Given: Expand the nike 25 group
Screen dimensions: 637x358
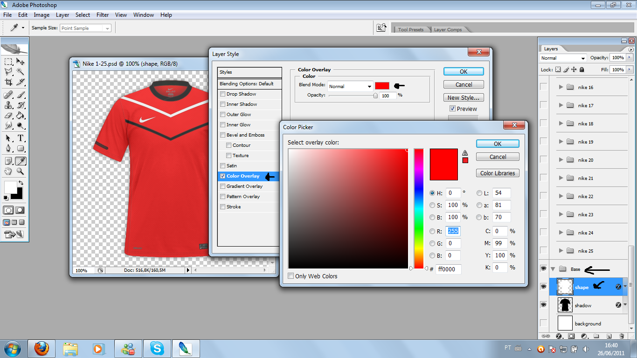Looking at the screenshot, I should click(x=561, y=251).
